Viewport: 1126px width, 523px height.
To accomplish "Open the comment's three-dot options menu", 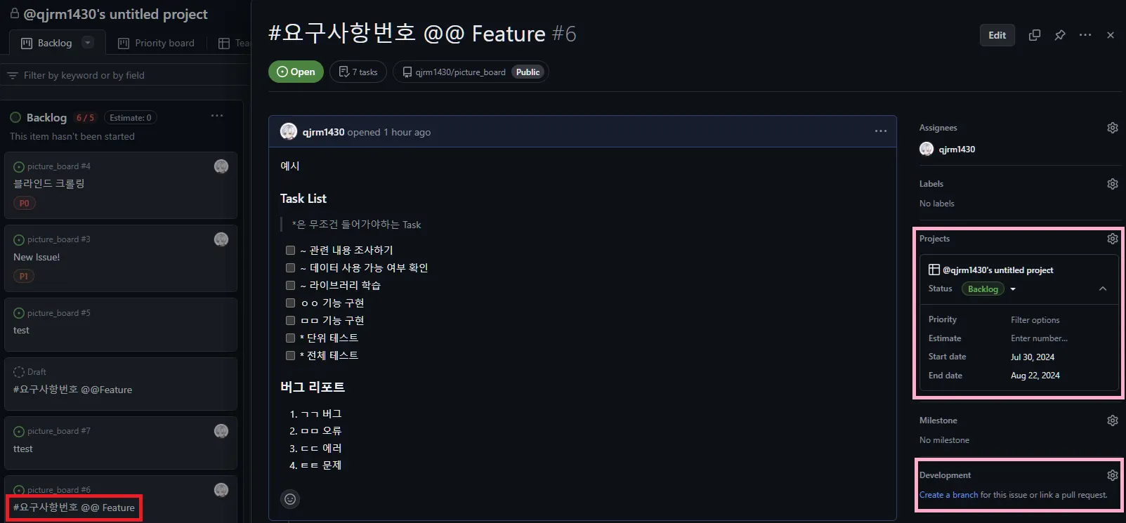I will [x=881, y=131].
